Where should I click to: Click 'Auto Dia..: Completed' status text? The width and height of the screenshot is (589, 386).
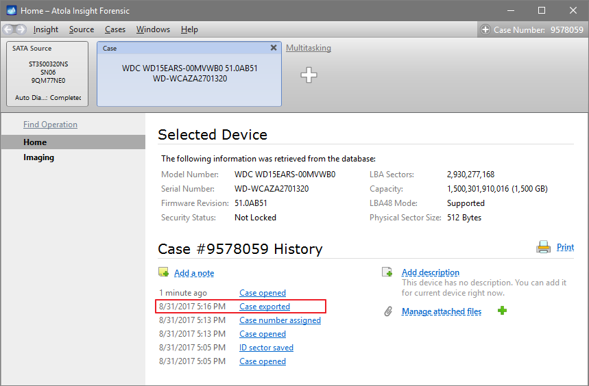point(48,97)
